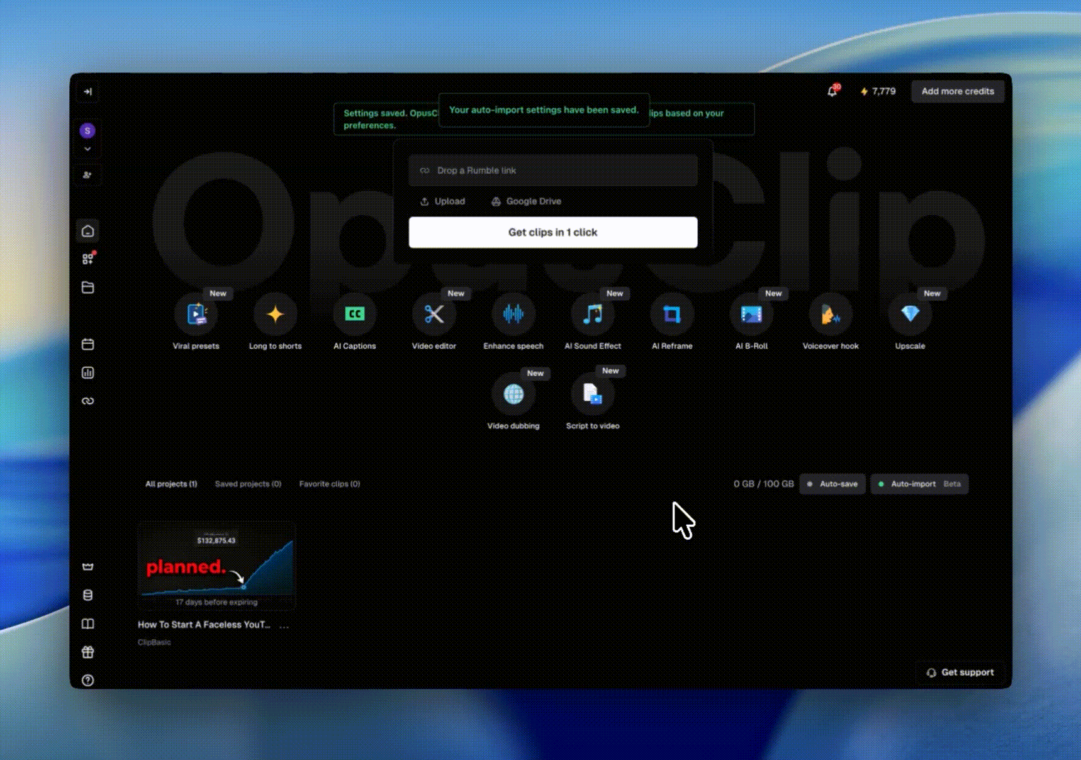This screenshot has height=760, width=1081.
Task: Open the calendar sidebar icon
Action: pos(87,344)
